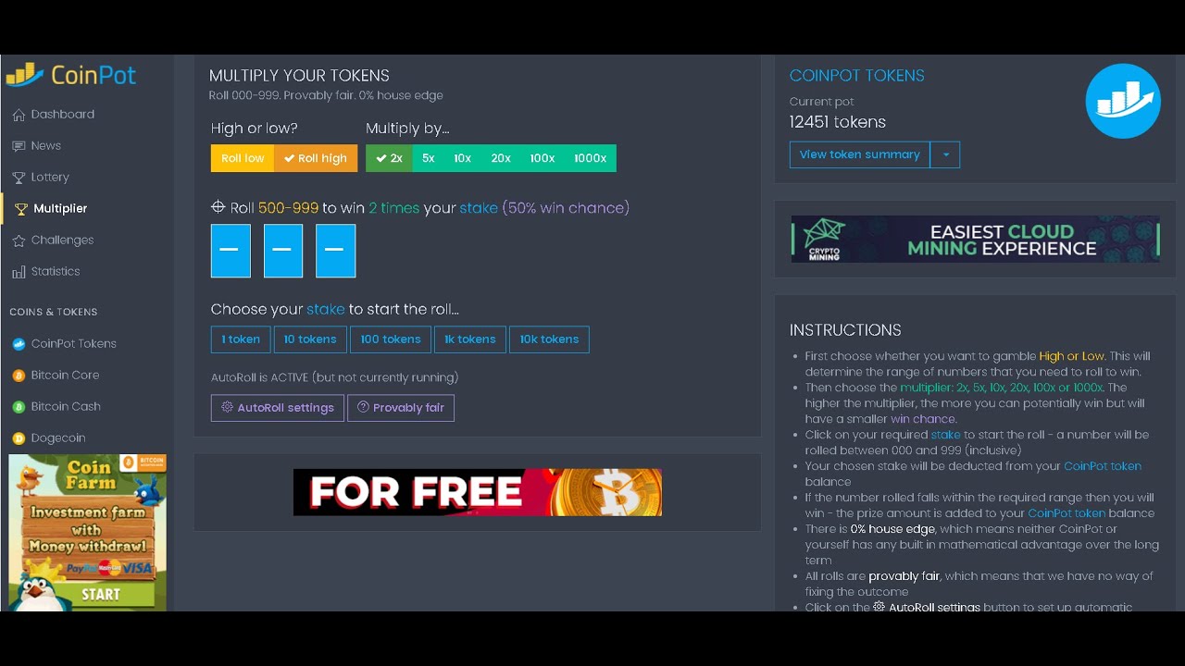Click the second blue roll digit tile
Viewport: 1185px width, 666px height.
pos(283,251)
